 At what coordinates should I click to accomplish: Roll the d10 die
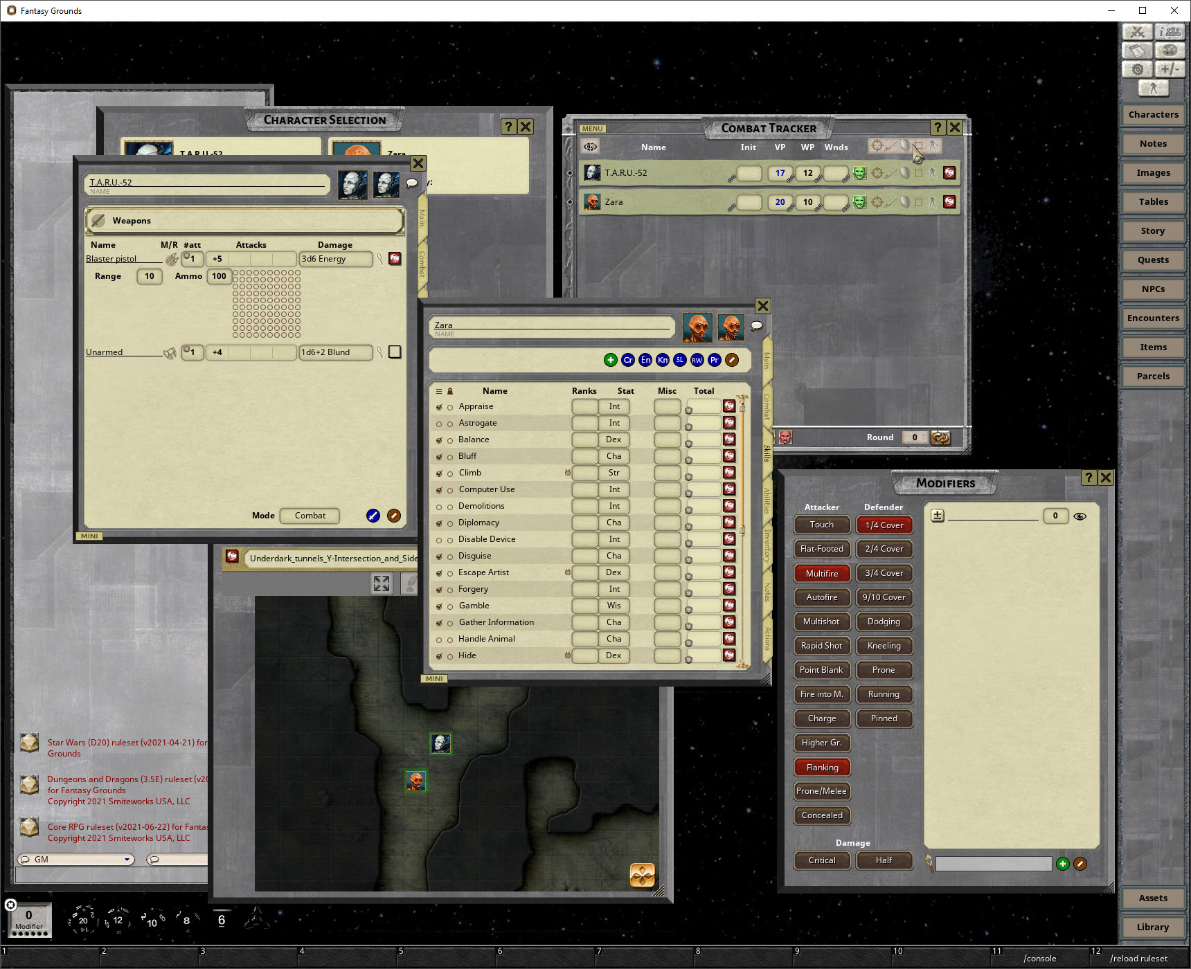pos(152,921)
